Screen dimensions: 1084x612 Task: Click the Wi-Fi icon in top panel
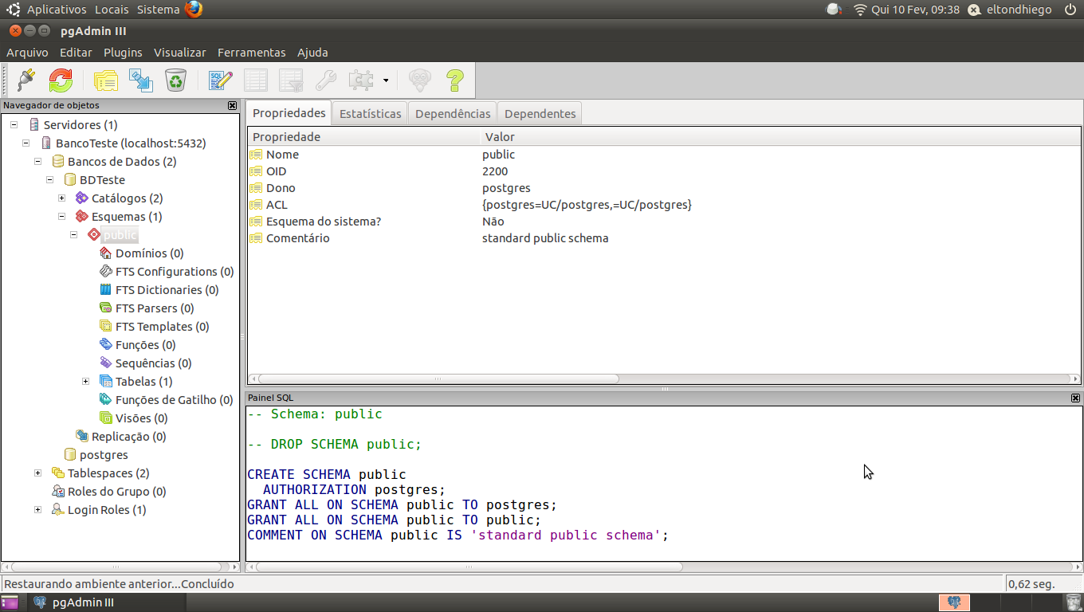click(860, 10)
